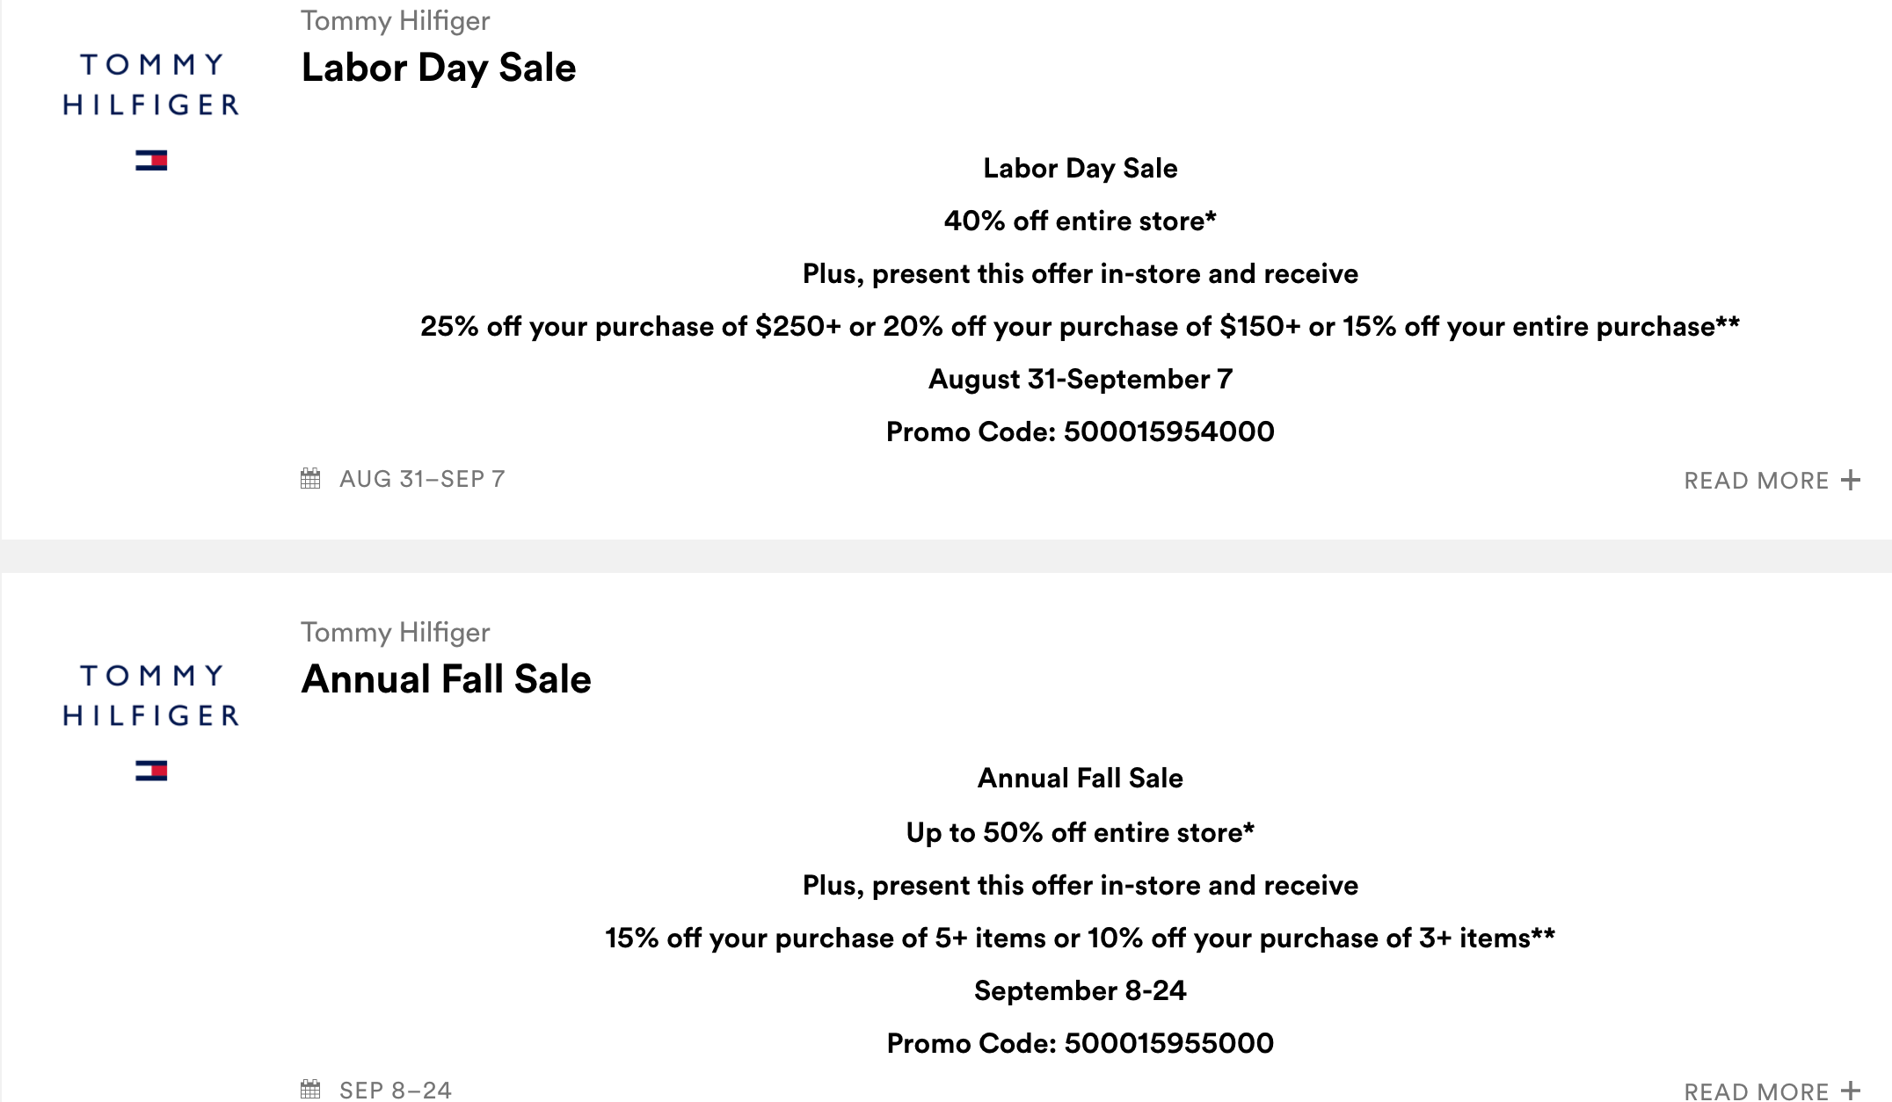Select the AUG 31–SEP 7 date label
Viewport: 1892px width, 1102px height.
422,479
